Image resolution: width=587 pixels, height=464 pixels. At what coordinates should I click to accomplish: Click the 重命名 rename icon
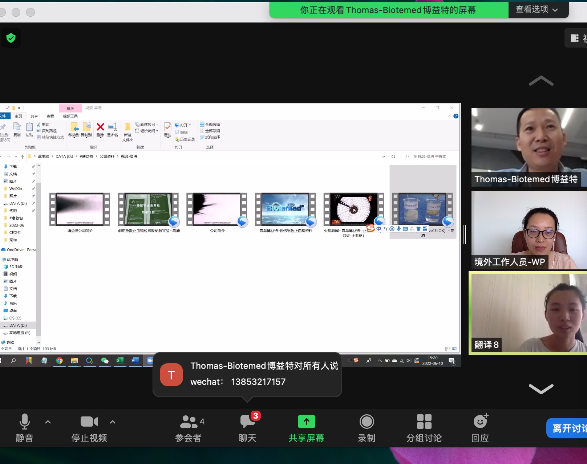coord(113,130)
